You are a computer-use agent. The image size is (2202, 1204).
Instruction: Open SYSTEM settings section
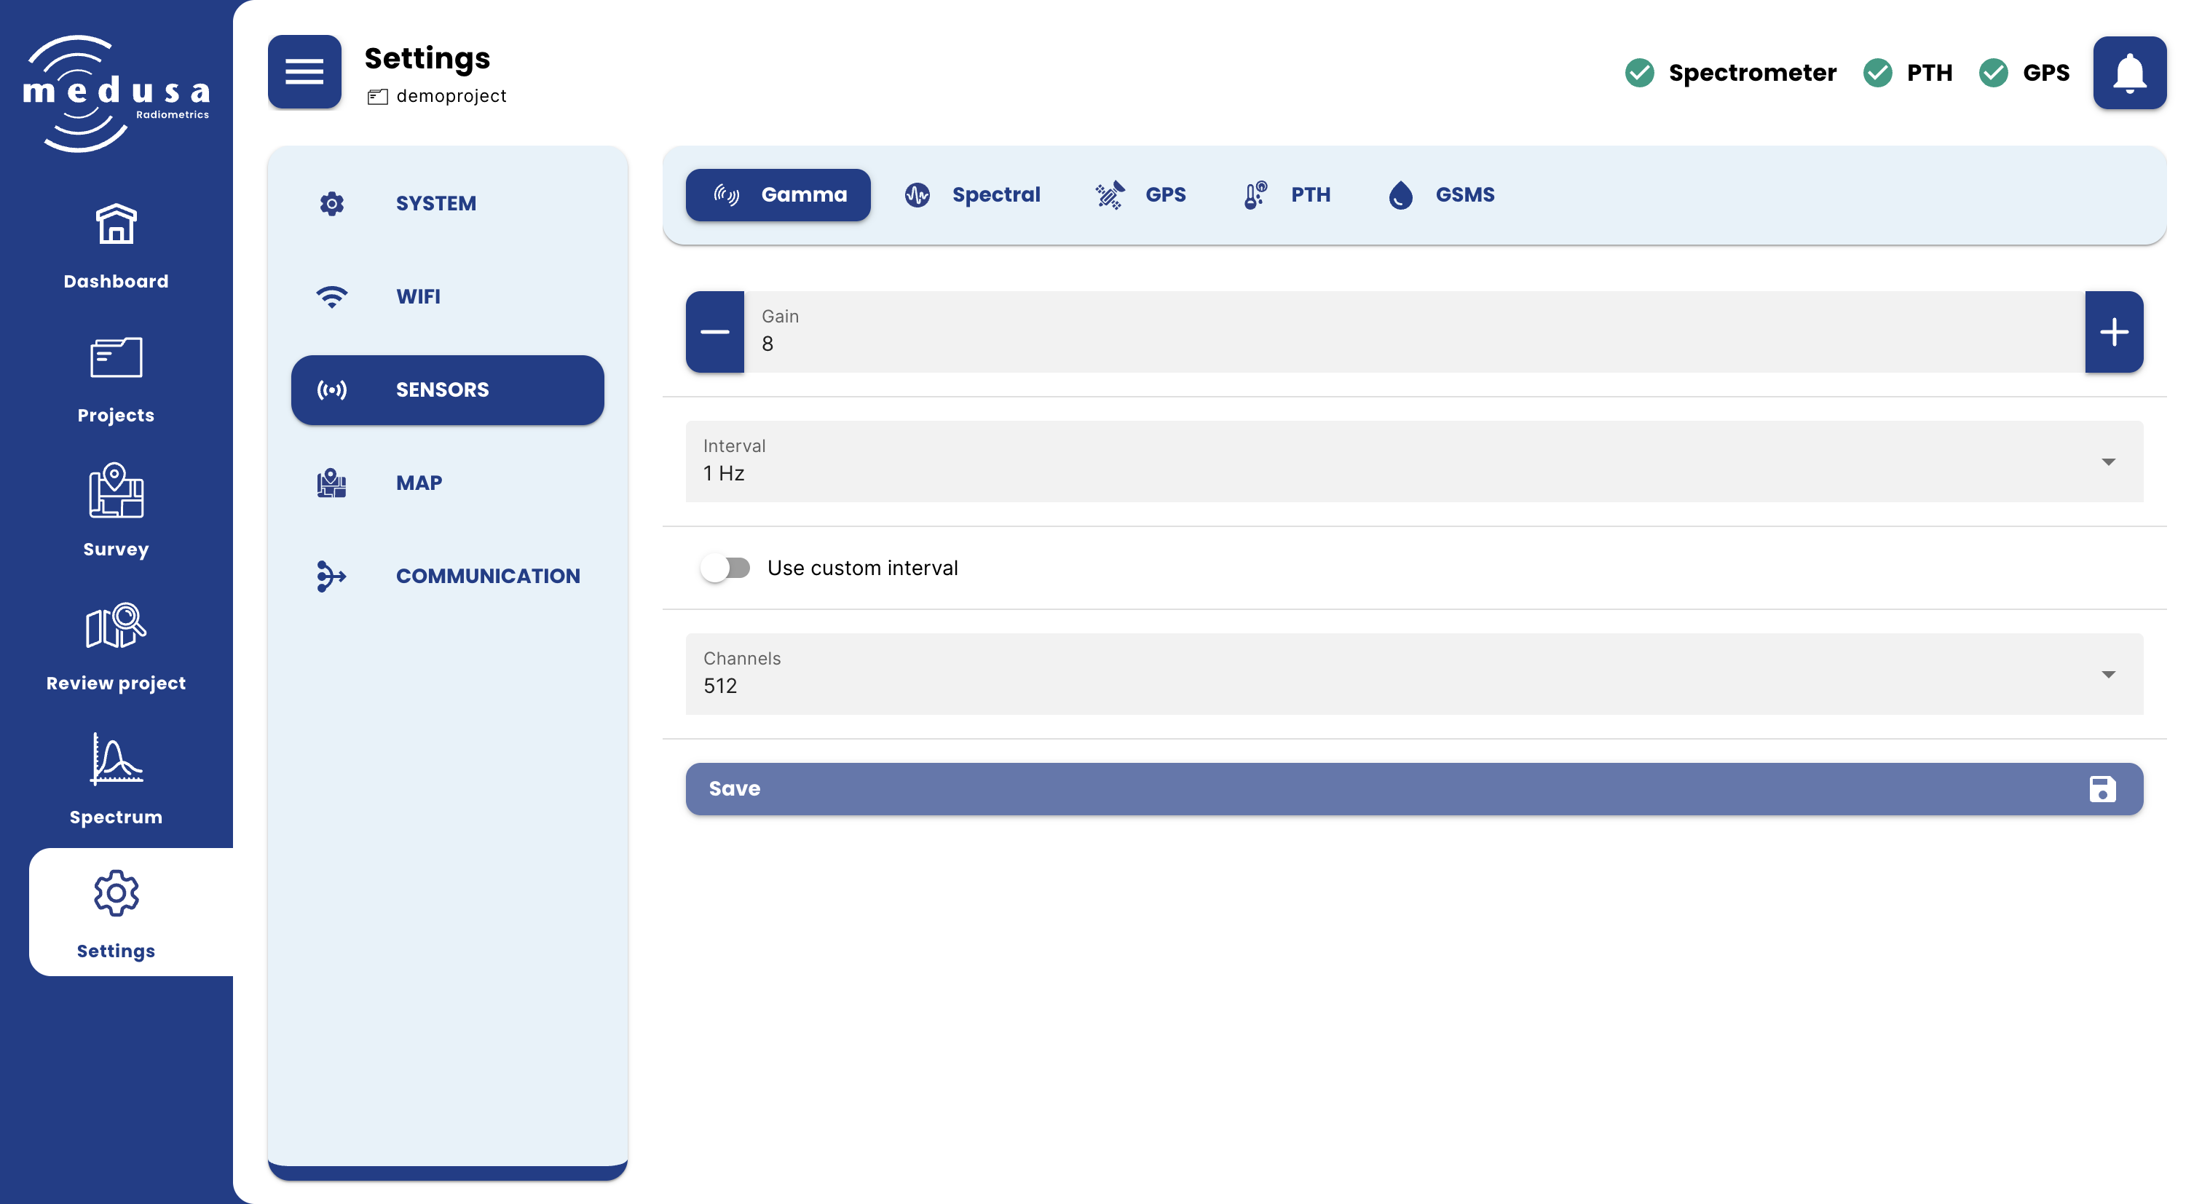coord(448,203)
